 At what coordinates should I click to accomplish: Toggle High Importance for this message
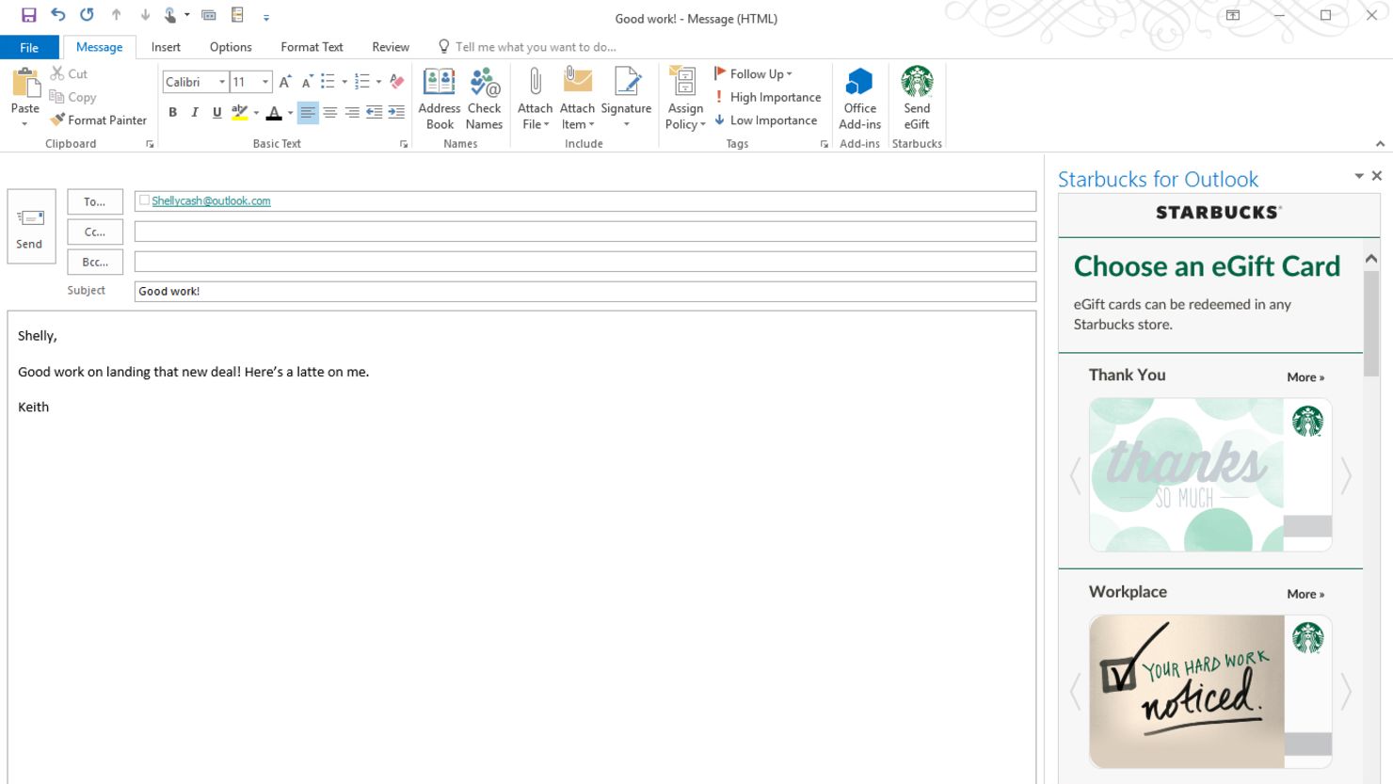pos(767,97)
